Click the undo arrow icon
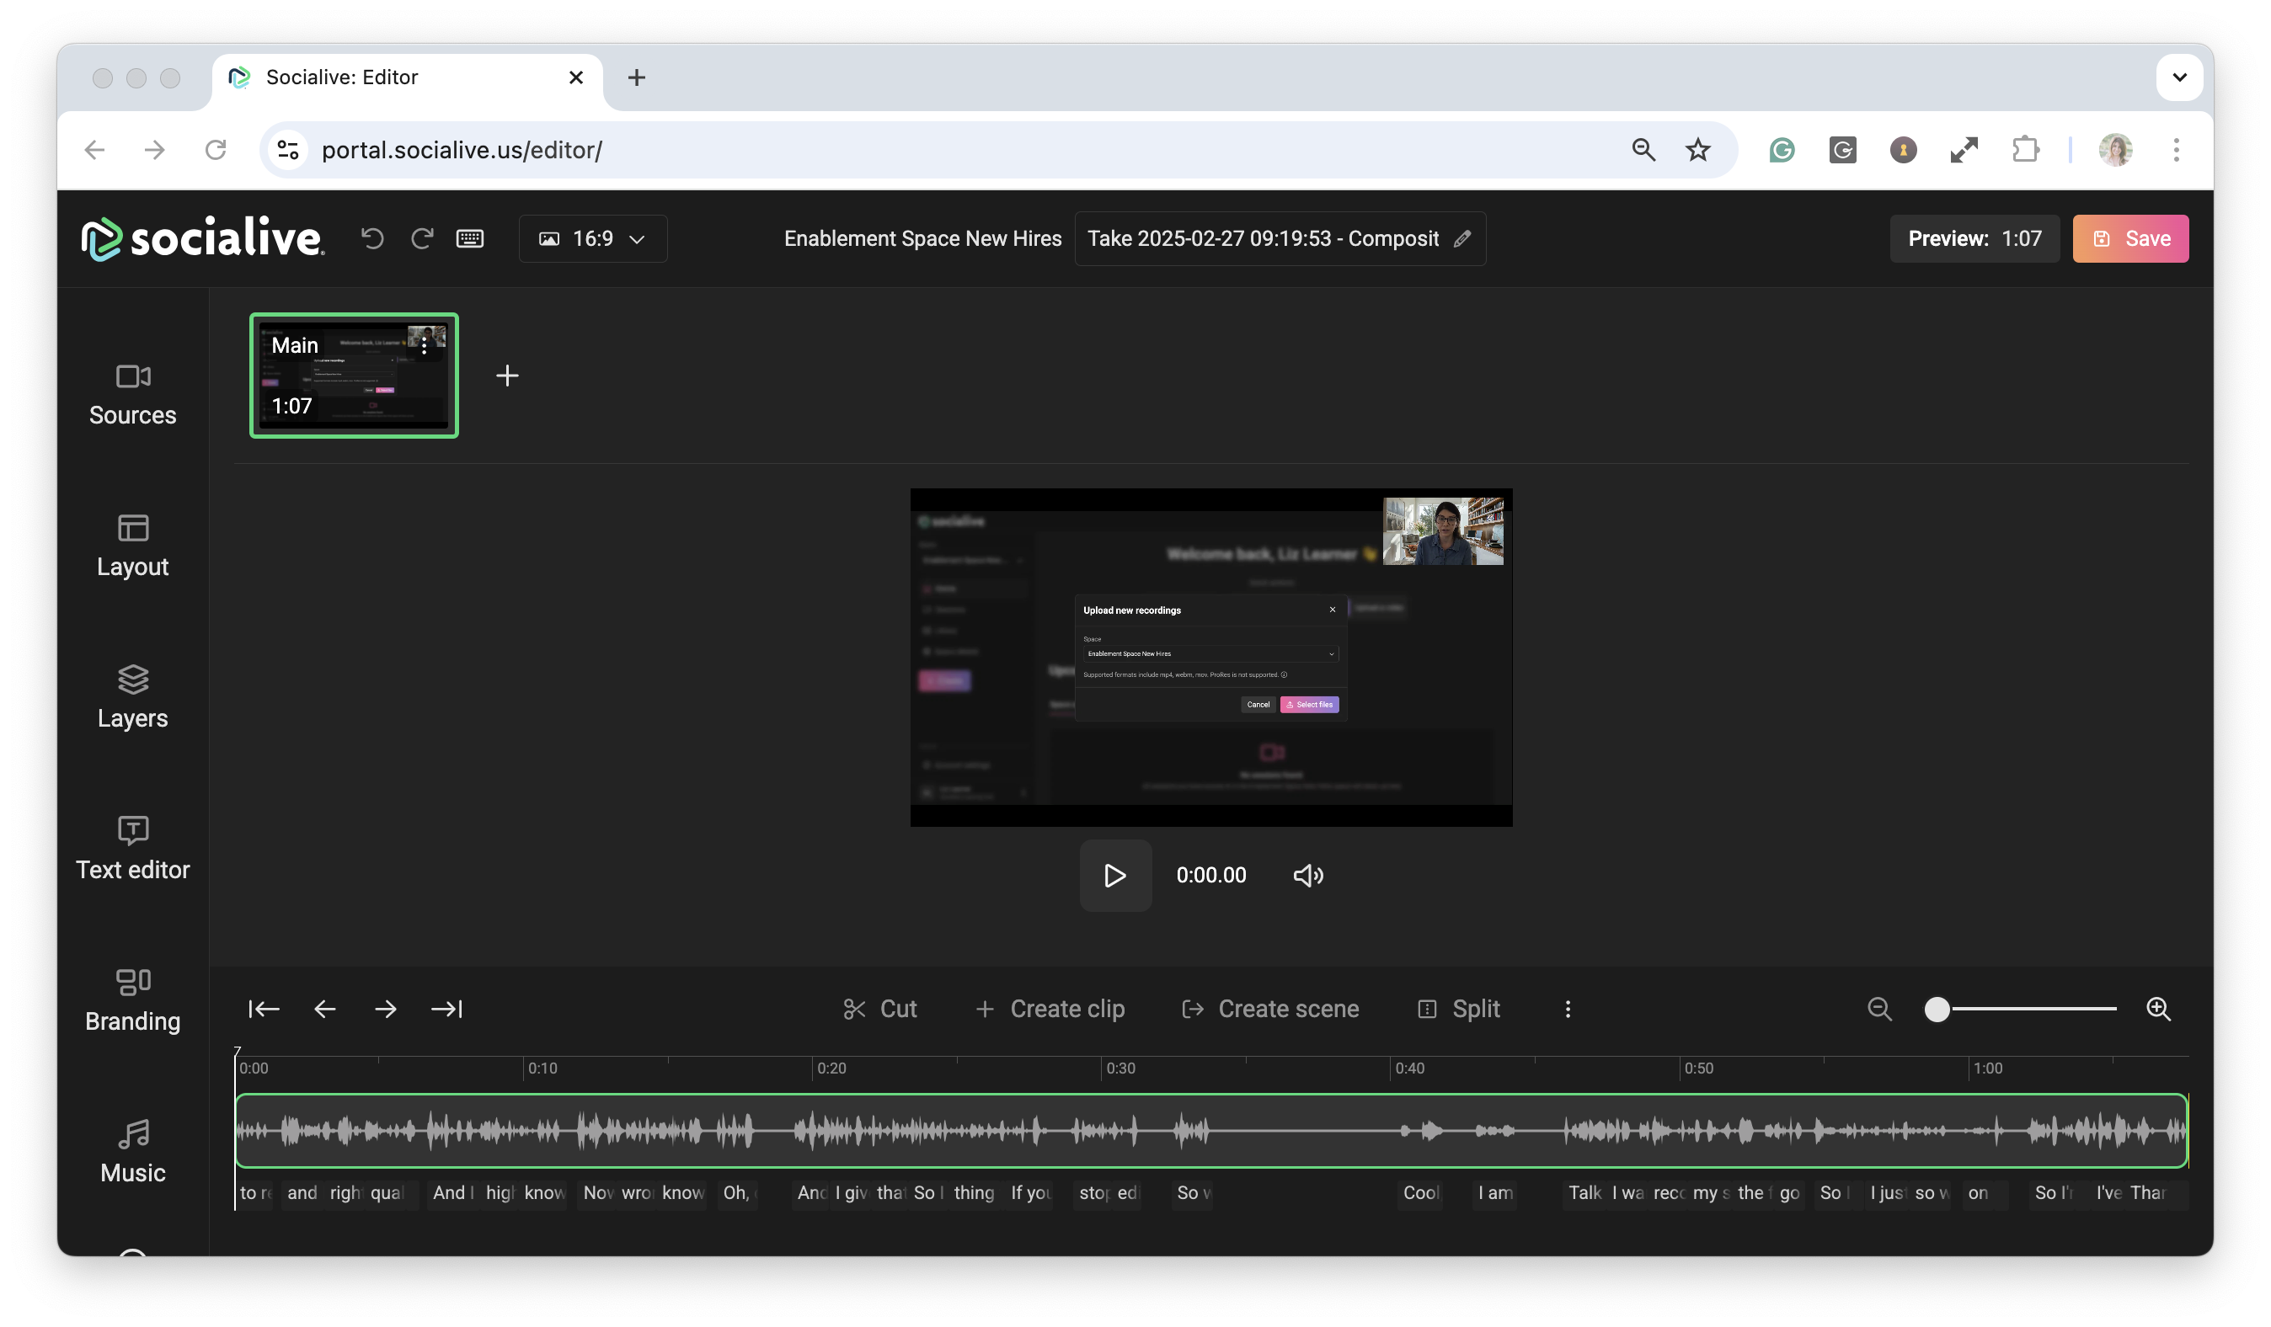This screenshot has width=2271, height=1327. click(x=372, y=239)
